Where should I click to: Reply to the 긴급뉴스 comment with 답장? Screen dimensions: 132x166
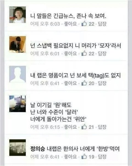[x=102, y=24]
